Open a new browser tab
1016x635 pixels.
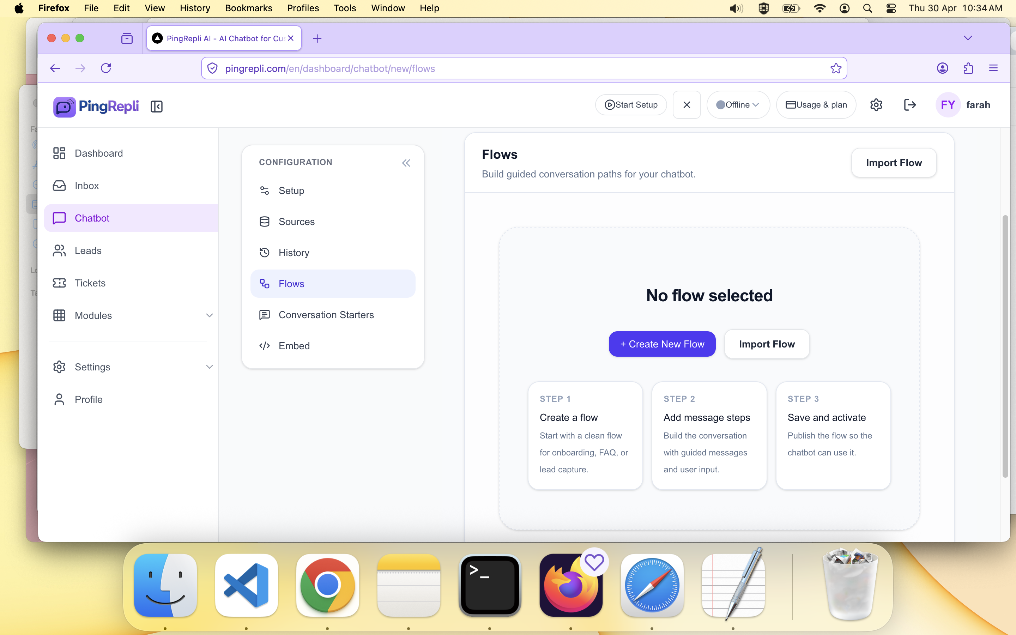pyautogui.click(x=317, y=39)
